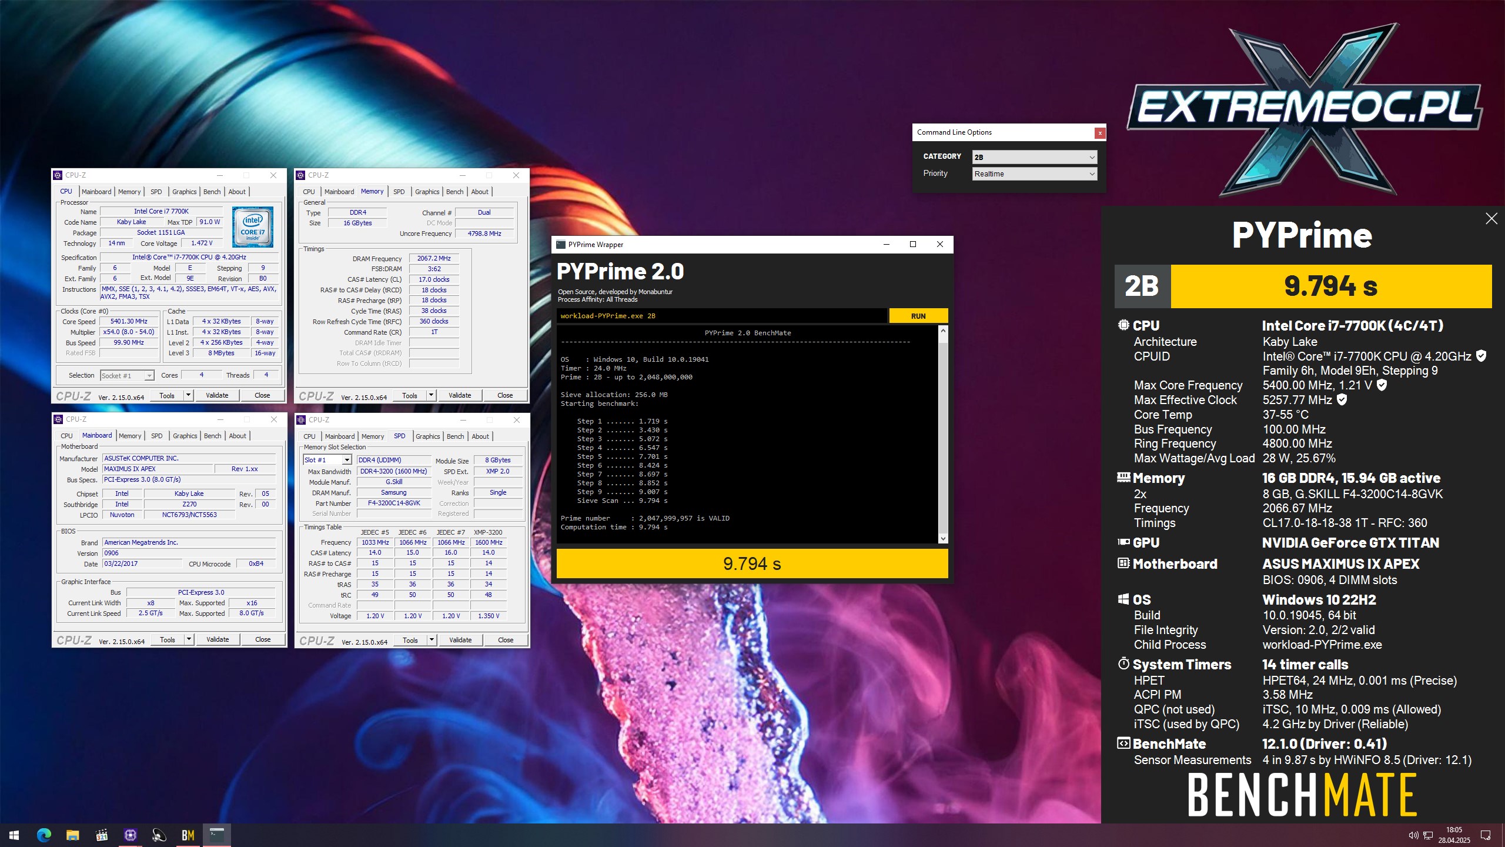Click the DRAM Frequency value 2067.2 MHz
Screen dimensions: 1505x847
click(434, 258)
